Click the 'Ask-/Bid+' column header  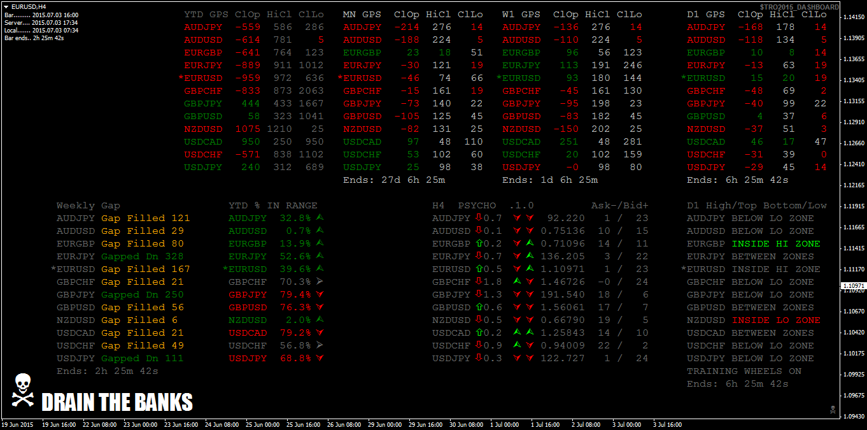[620, 205]
